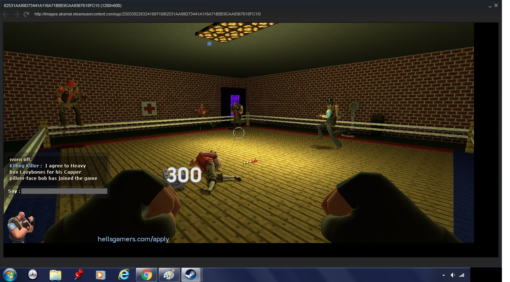Switch to the Paint application
Image resolution: width=510 pixels, height=282 pixels.
[x=169, y=275]
